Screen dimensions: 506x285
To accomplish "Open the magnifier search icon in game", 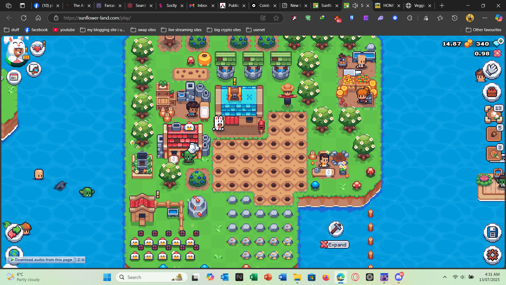I will pyautogui.click(x=34, y=70).
